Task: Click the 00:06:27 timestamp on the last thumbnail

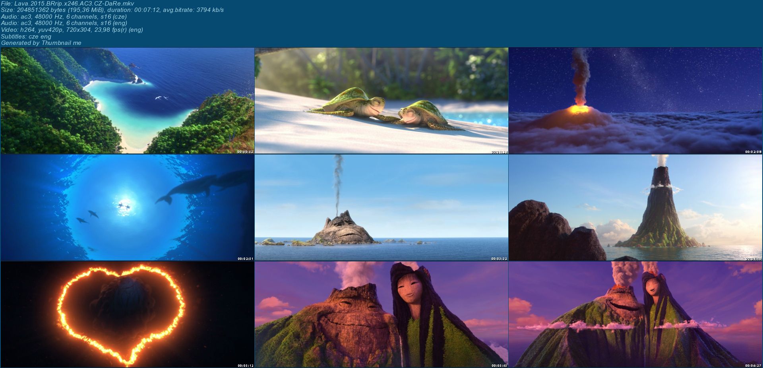Action: [753, 365]
